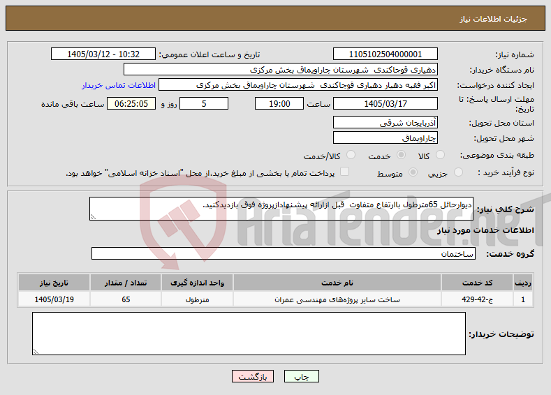Click the remaining days field showing 5
The height and width of the screenshot is (395, 551).
tap(204, 103)
